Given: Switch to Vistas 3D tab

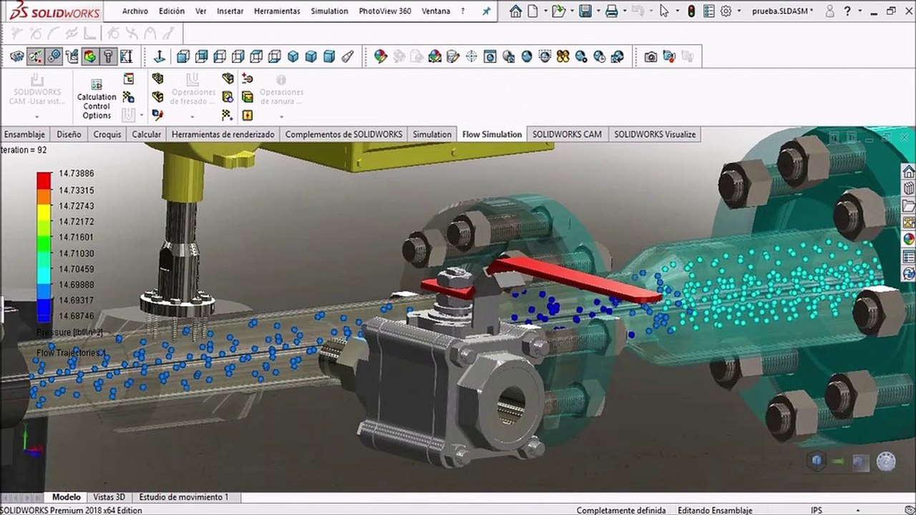Looking at the screenshot, I should click(109, 497).
